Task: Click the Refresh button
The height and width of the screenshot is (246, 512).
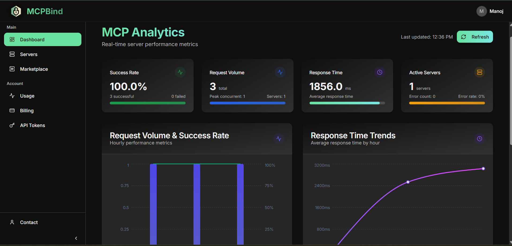Action: pyautogui.click(x=475, y=37)
